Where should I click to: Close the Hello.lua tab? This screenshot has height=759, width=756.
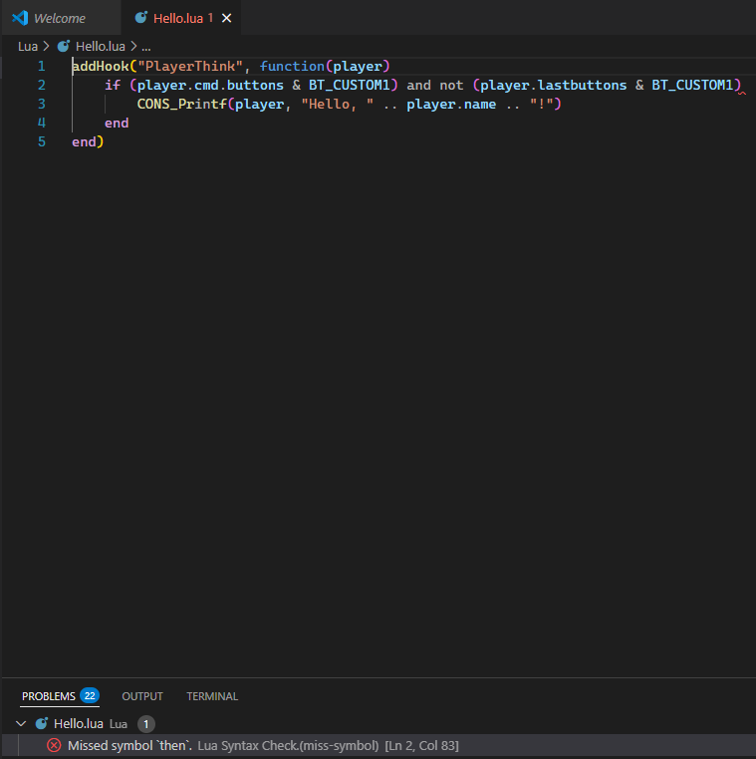point(226,18)
